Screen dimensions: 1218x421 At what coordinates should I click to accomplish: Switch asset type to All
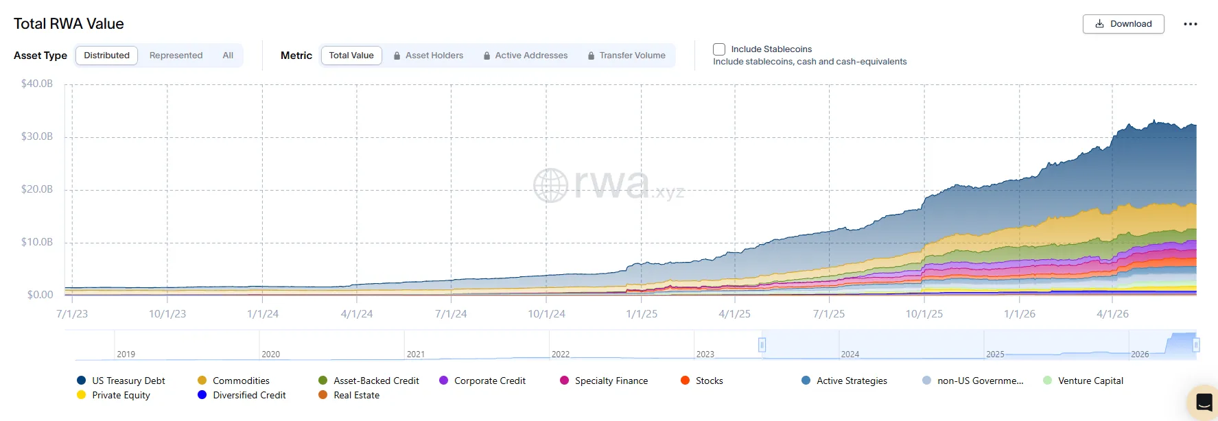tap(228, 56)
